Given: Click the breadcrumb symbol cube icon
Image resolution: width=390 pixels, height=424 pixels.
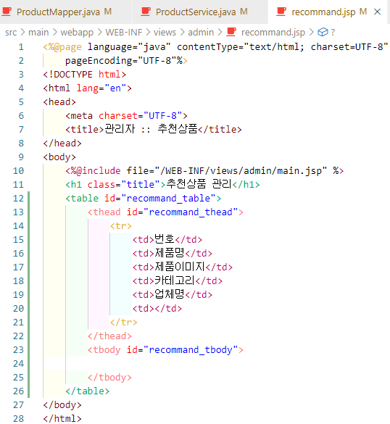Looking at the screenshot, I should (323, 32).
